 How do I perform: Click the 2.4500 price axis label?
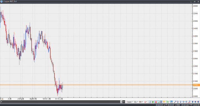[x=195, y=29]
